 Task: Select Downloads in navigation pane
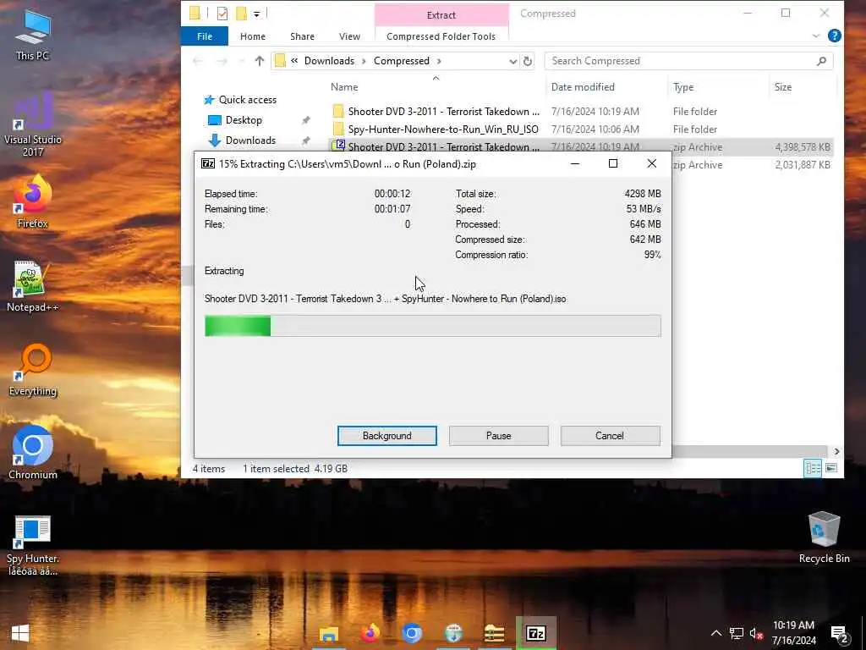(x=250, y=140)
